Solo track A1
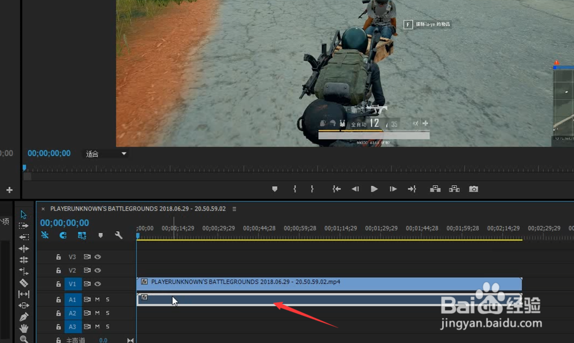Screen dimensions: 574x343 click(x=108, y=299)
